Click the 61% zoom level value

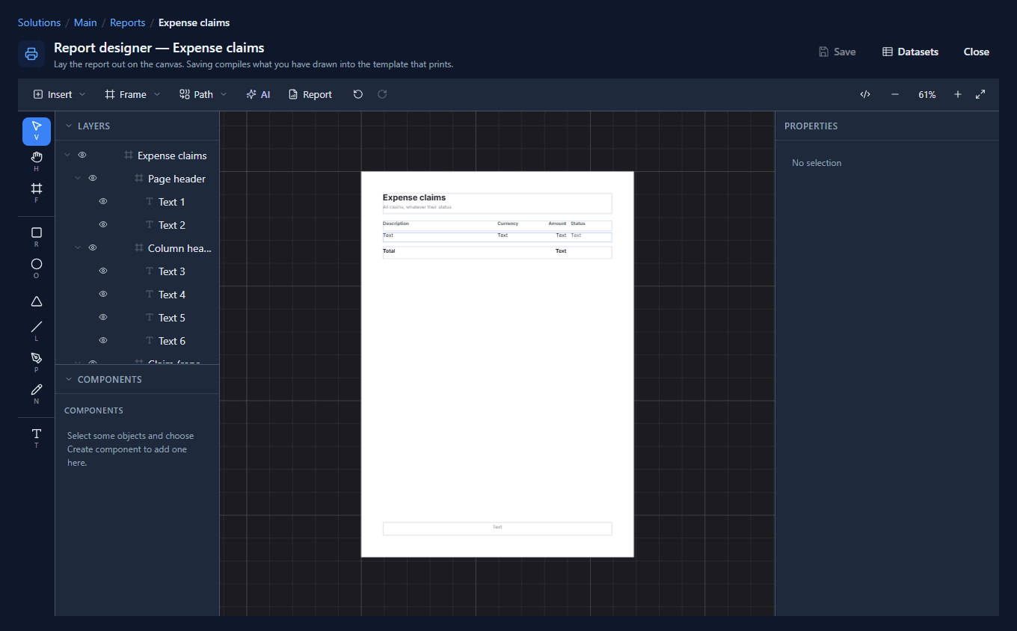(927, 94)
